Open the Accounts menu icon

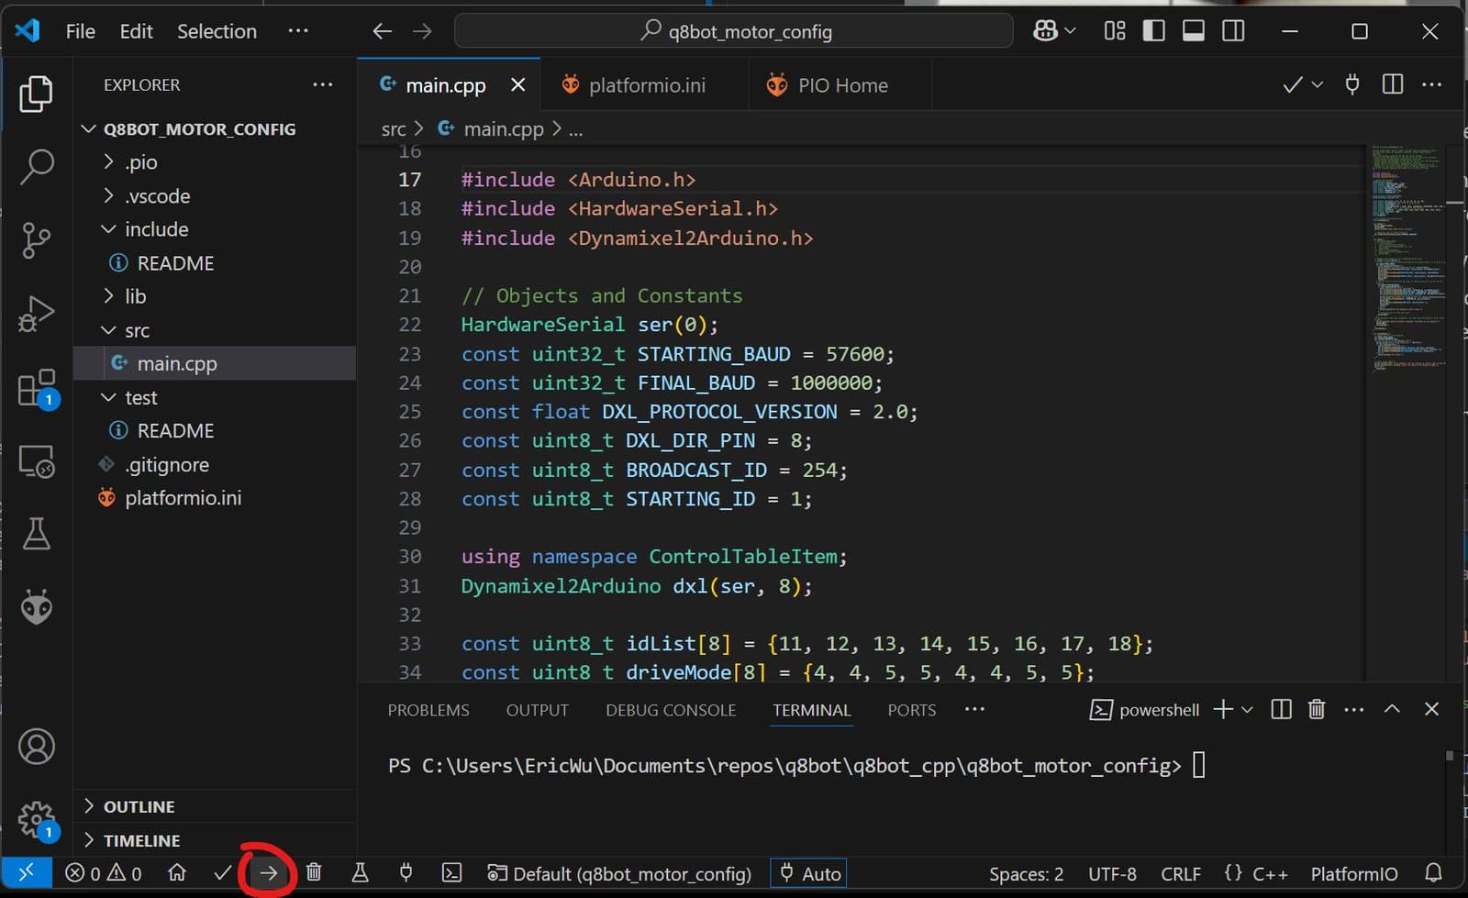coord(37,747)
